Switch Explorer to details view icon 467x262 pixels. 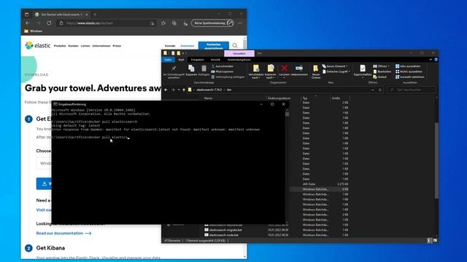(429, 240)
